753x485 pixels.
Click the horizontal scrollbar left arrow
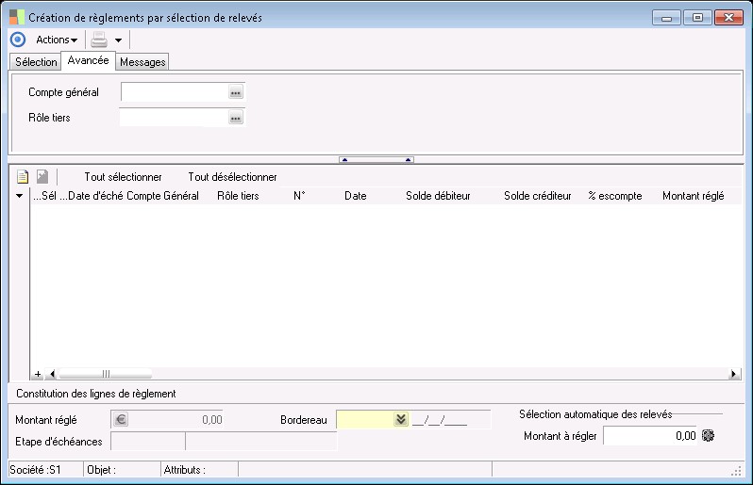(x=52, y=374)
